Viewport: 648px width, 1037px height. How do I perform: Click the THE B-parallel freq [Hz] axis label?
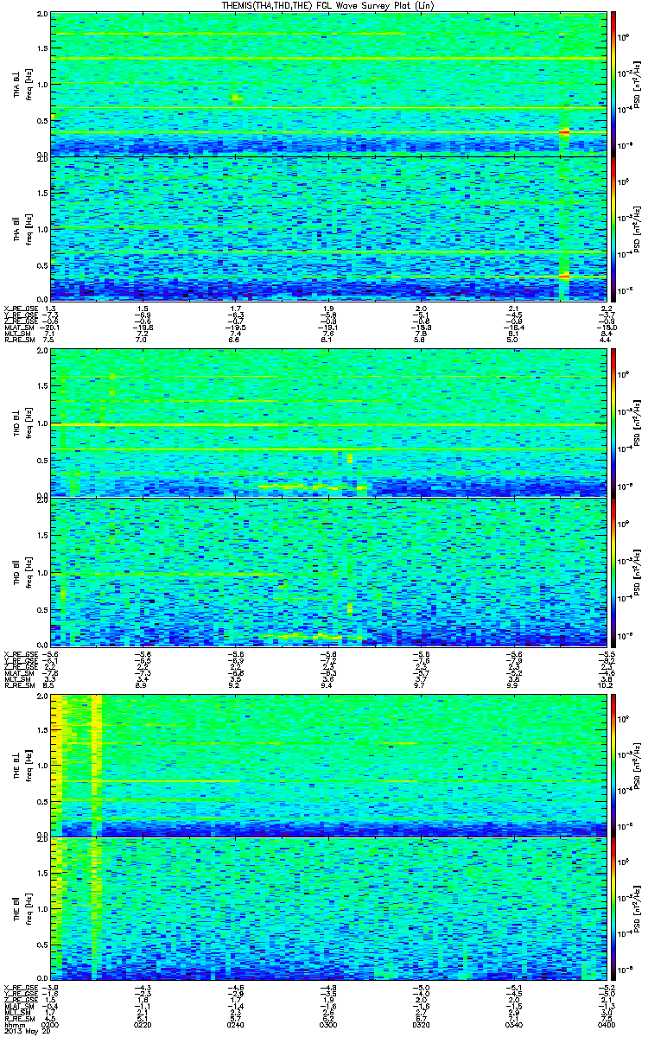[23, 908]
